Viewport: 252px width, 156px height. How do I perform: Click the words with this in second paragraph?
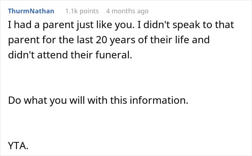(x=108, y=100)
